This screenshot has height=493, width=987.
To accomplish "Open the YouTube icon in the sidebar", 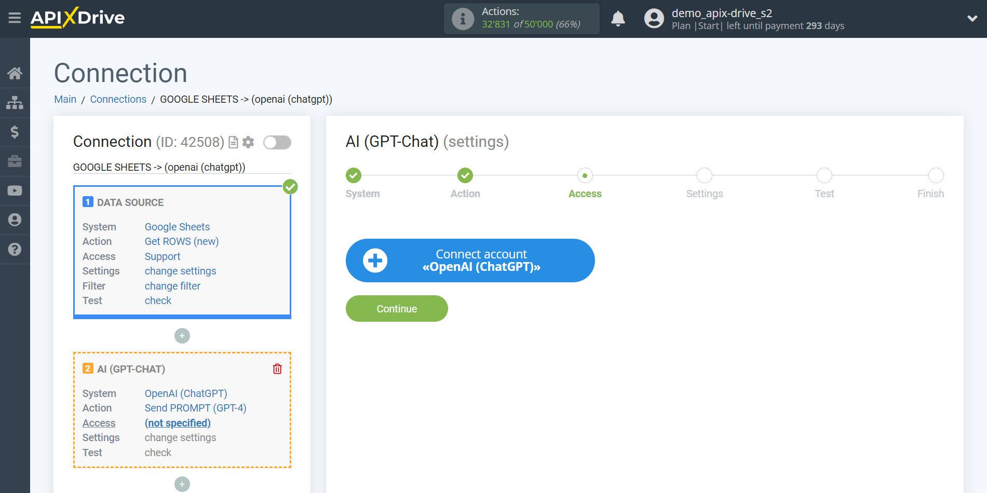I will click(x=15, y=190).
